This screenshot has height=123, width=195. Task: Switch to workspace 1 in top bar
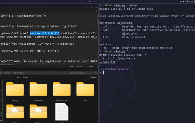(90, 1)
